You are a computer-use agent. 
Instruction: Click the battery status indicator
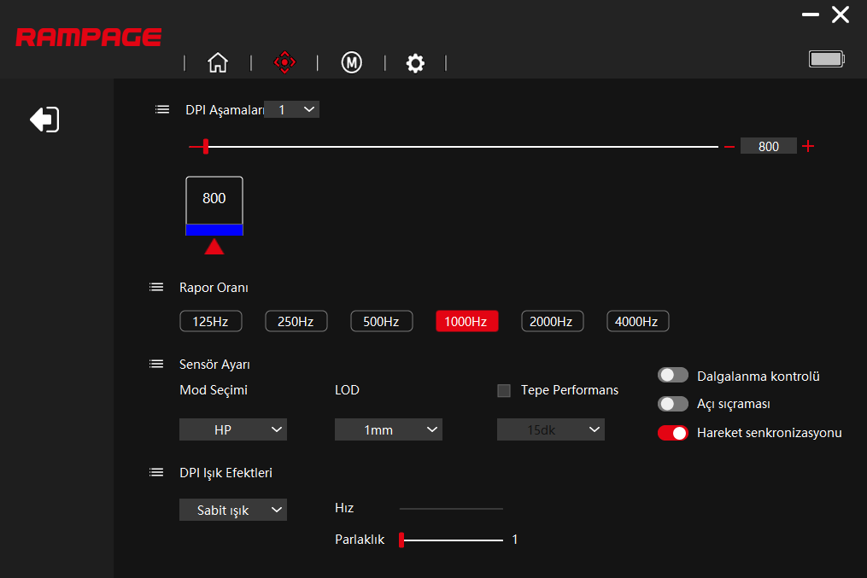point(827,59)
